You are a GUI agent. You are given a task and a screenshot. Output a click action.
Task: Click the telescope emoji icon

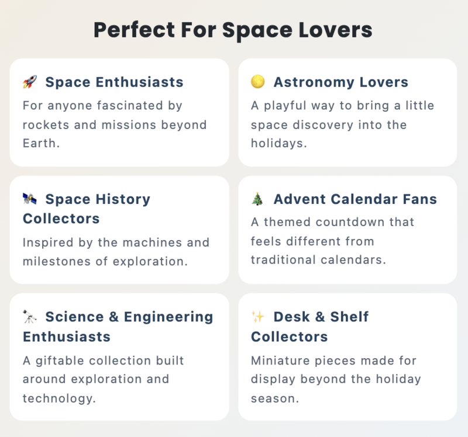click(30, 317)
